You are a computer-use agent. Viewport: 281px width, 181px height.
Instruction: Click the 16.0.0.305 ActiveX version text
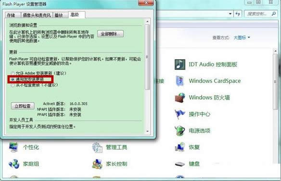[x=78, y=103]
